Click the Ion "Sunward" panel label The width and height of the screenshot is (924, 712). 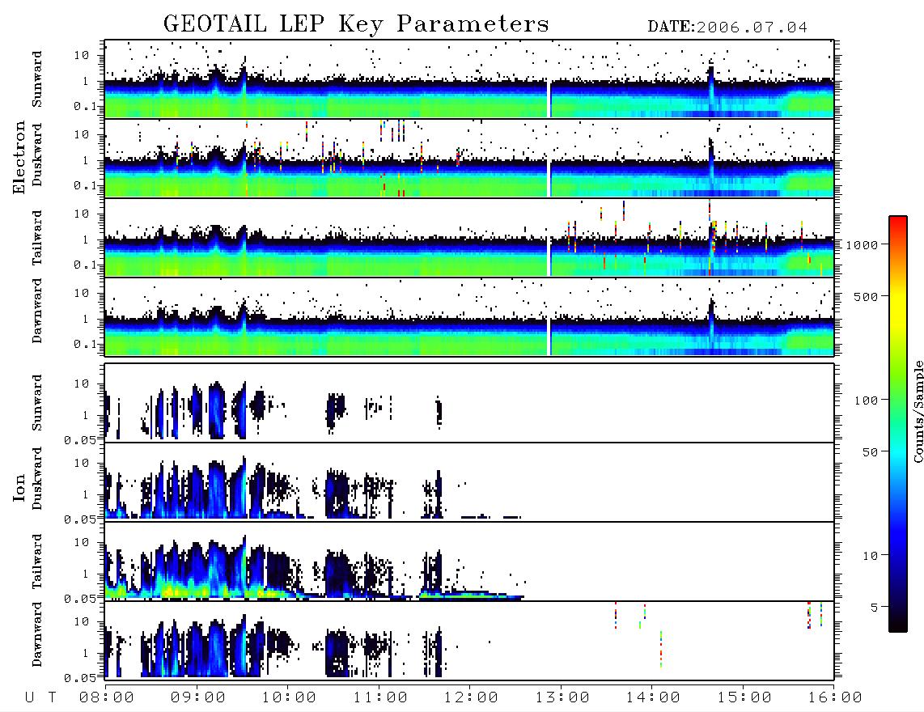point(37,403)
